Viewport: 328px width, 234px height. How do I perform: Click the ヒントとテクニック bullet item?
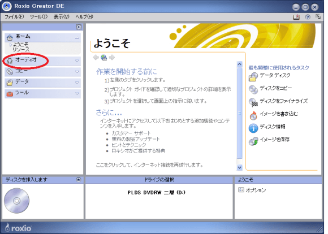(129, 145)
